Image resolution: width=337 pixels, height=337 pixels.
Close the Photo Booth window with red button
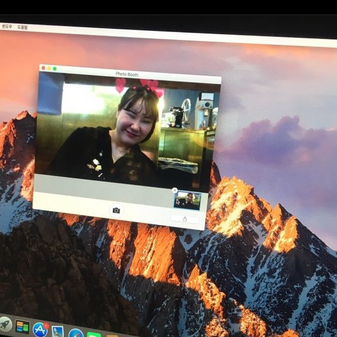43,68
